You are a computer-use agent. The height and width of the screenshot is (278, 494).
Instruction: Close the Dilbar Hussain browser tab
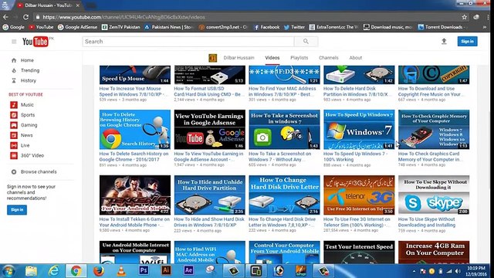(x=77, y=5)
